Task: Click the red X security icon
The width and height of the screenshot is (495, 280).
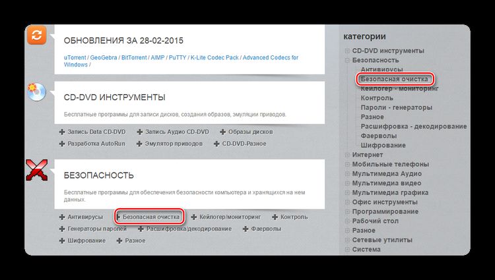Action: [36, 170]
